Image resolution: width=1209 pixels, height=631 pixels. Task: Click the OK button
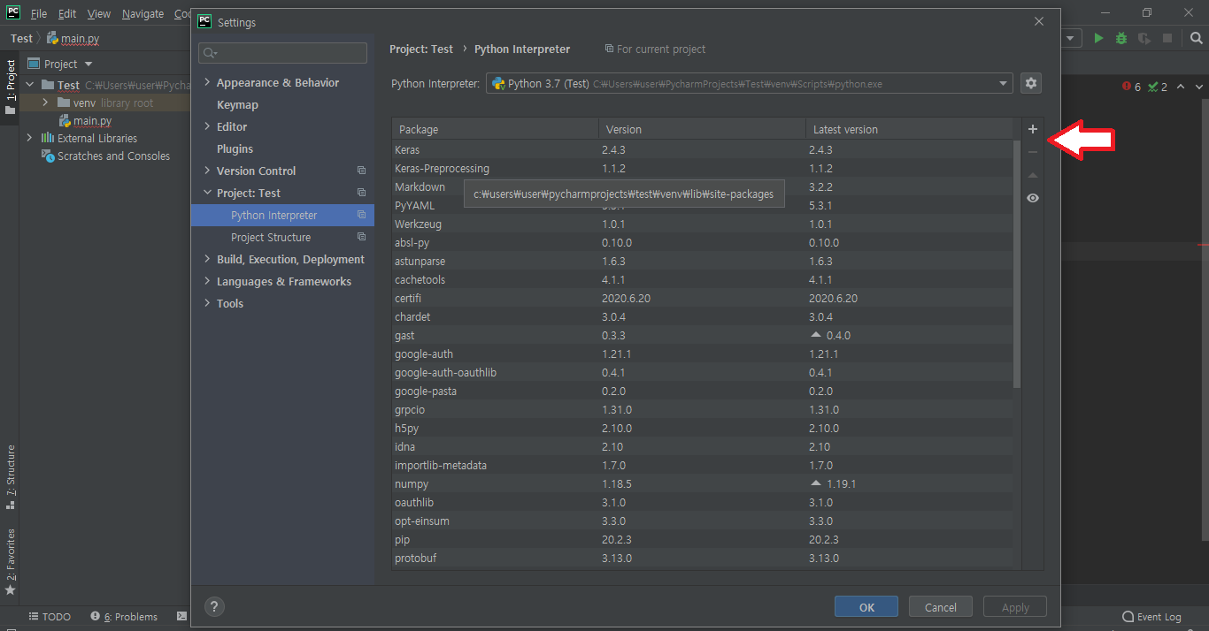coord(866,606)
